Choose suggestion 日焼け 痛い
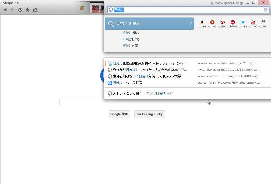This screenshot has width=271, height=184. coord(131,33)
